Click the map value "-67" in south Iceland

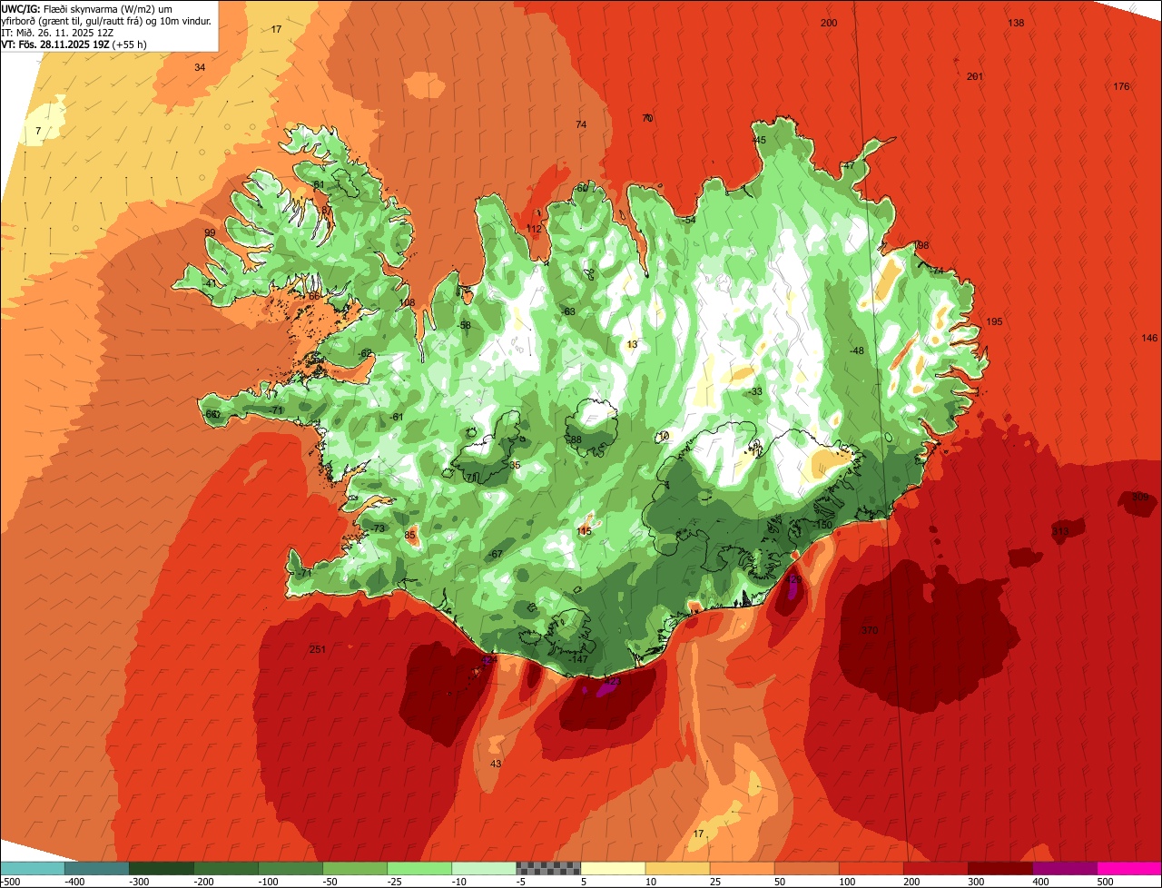click(x=495, y=554)
